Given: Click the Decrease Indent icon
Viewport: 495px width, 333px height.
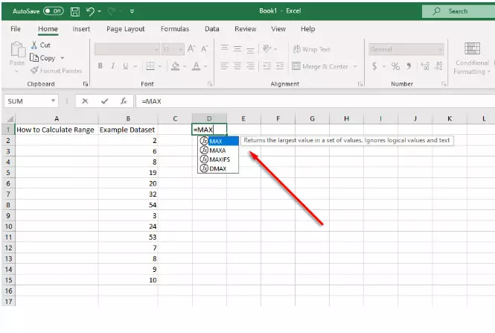Looking at the screenshot, I should coord(267,66).
